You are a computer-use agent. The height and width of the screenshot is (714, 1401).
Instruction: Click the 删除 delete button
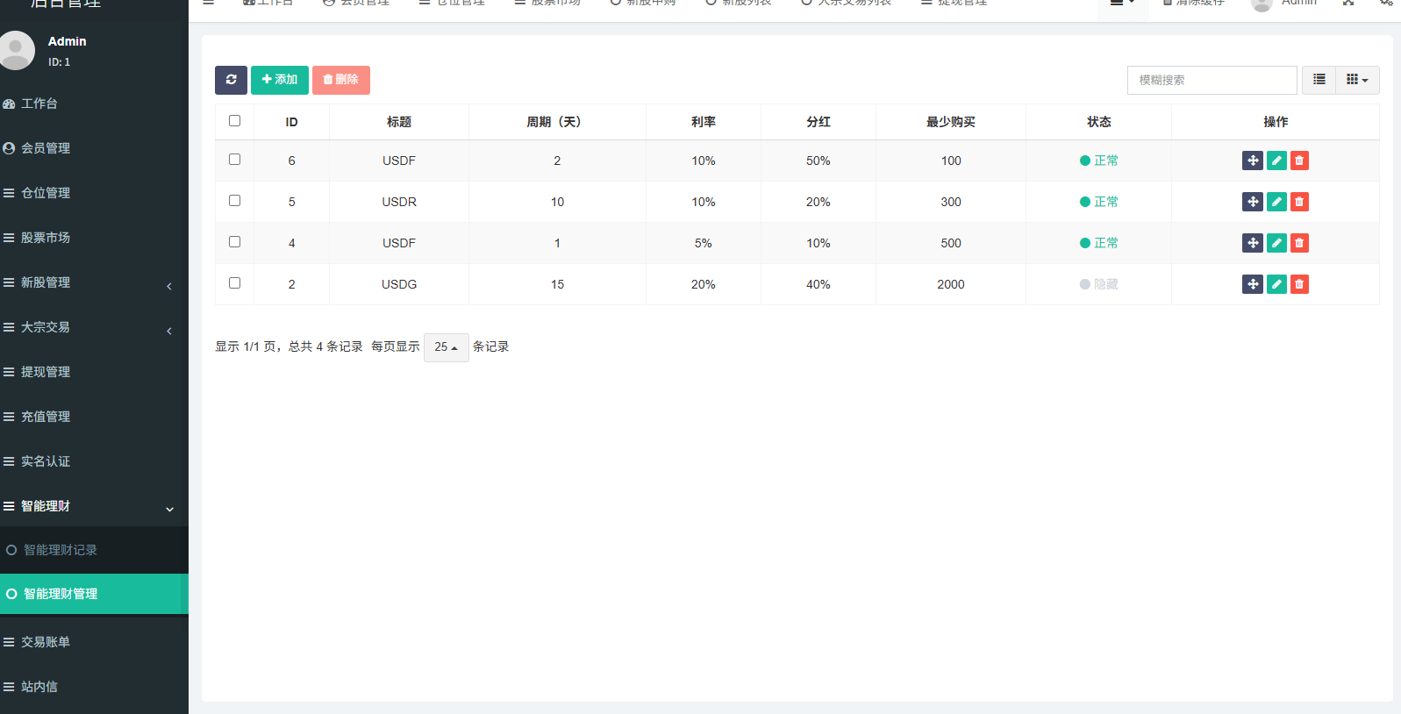click(x=340, y=80)
